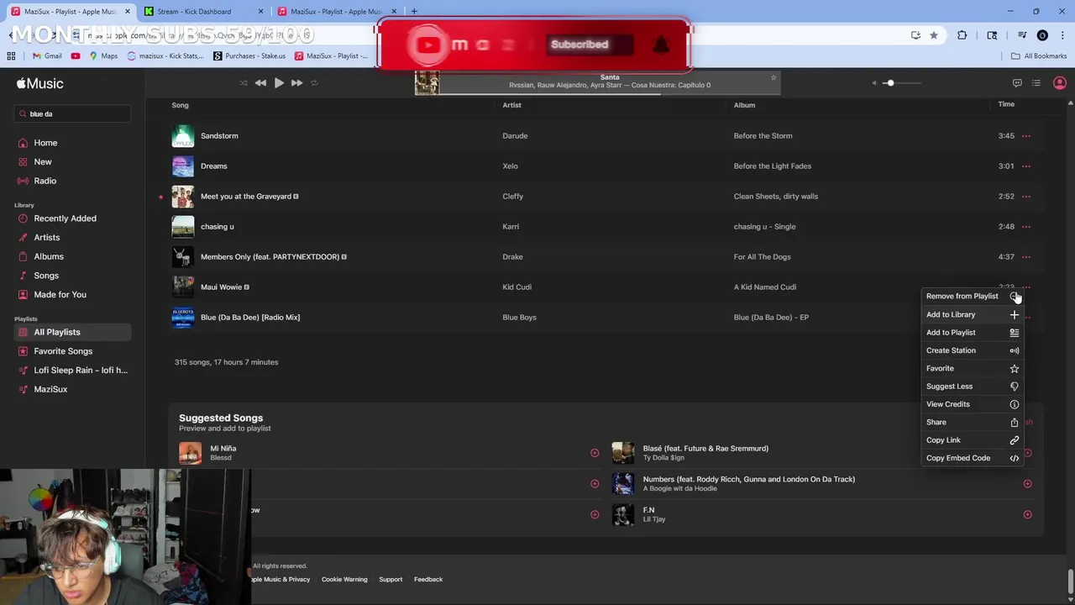Viewport: 1075px width, 605px height.
Task: Open more options for chasing u row
Action: 1026,227
